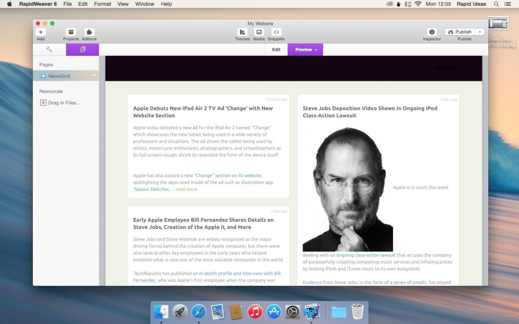Open the File menu

[x=68, y=4]
